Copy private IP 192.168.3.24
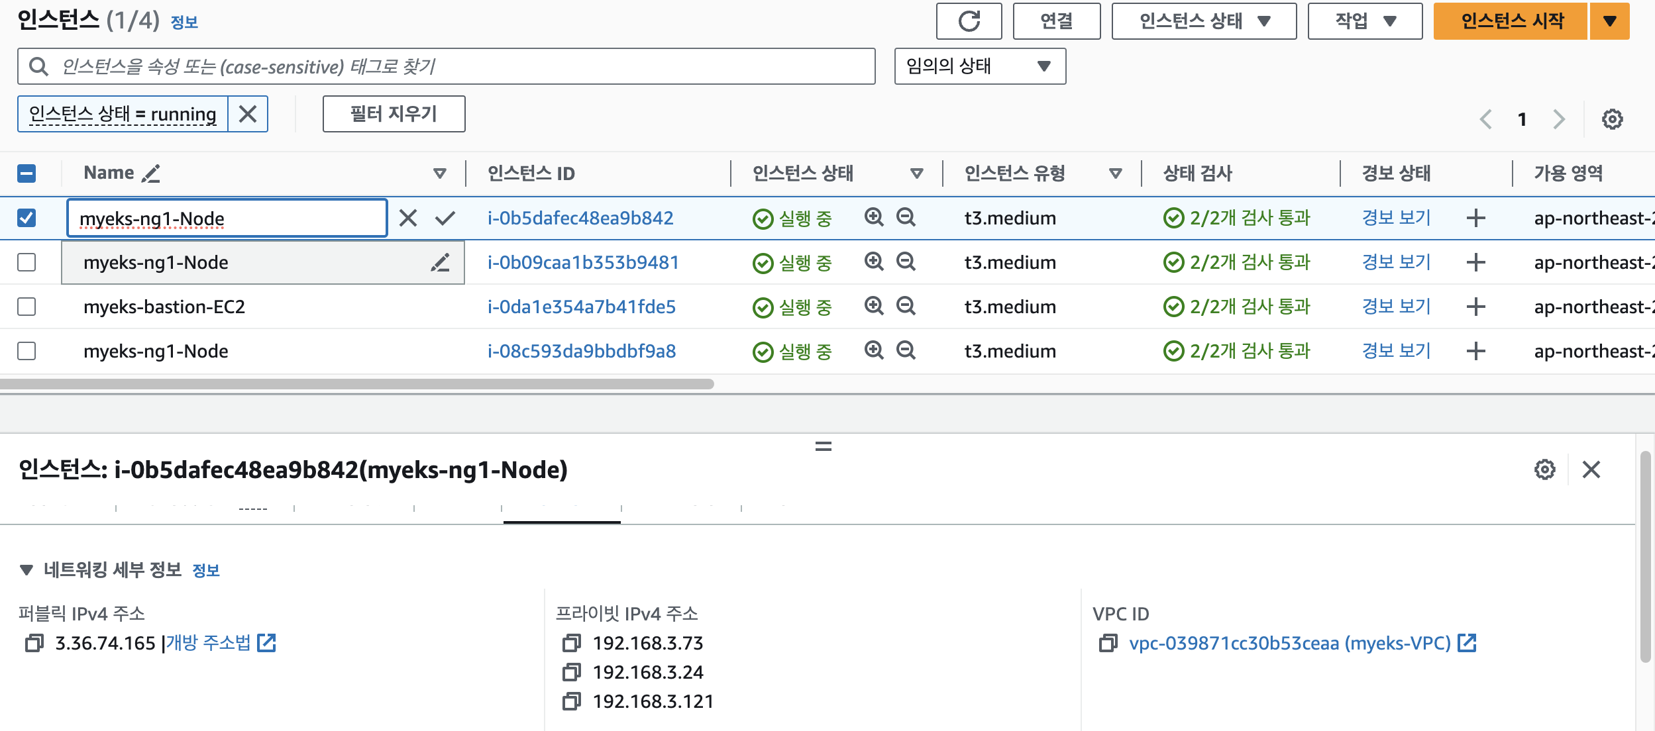Viewport: 1655px width, 731px height. coord(571,673)
